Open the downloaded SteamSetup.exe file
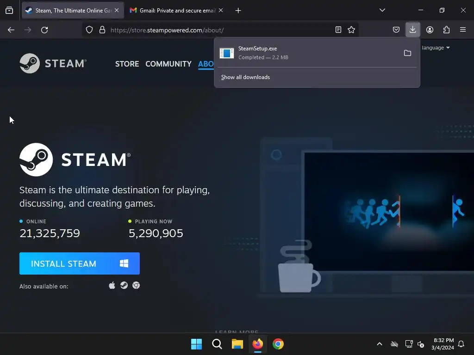Image resolution: width=474 pixels, height=355 pixels. [308, 53]
